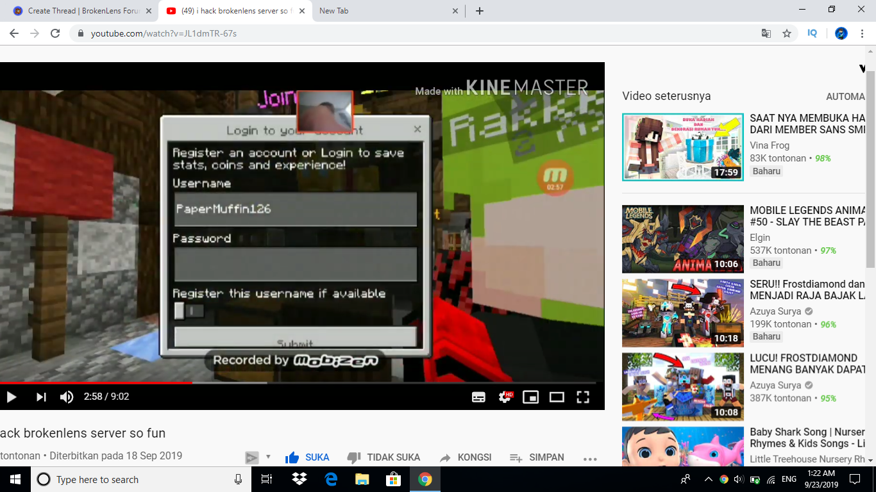
Task: Open the Mobile Legends animation thumbnail
Action: click(x=683, y=239)
